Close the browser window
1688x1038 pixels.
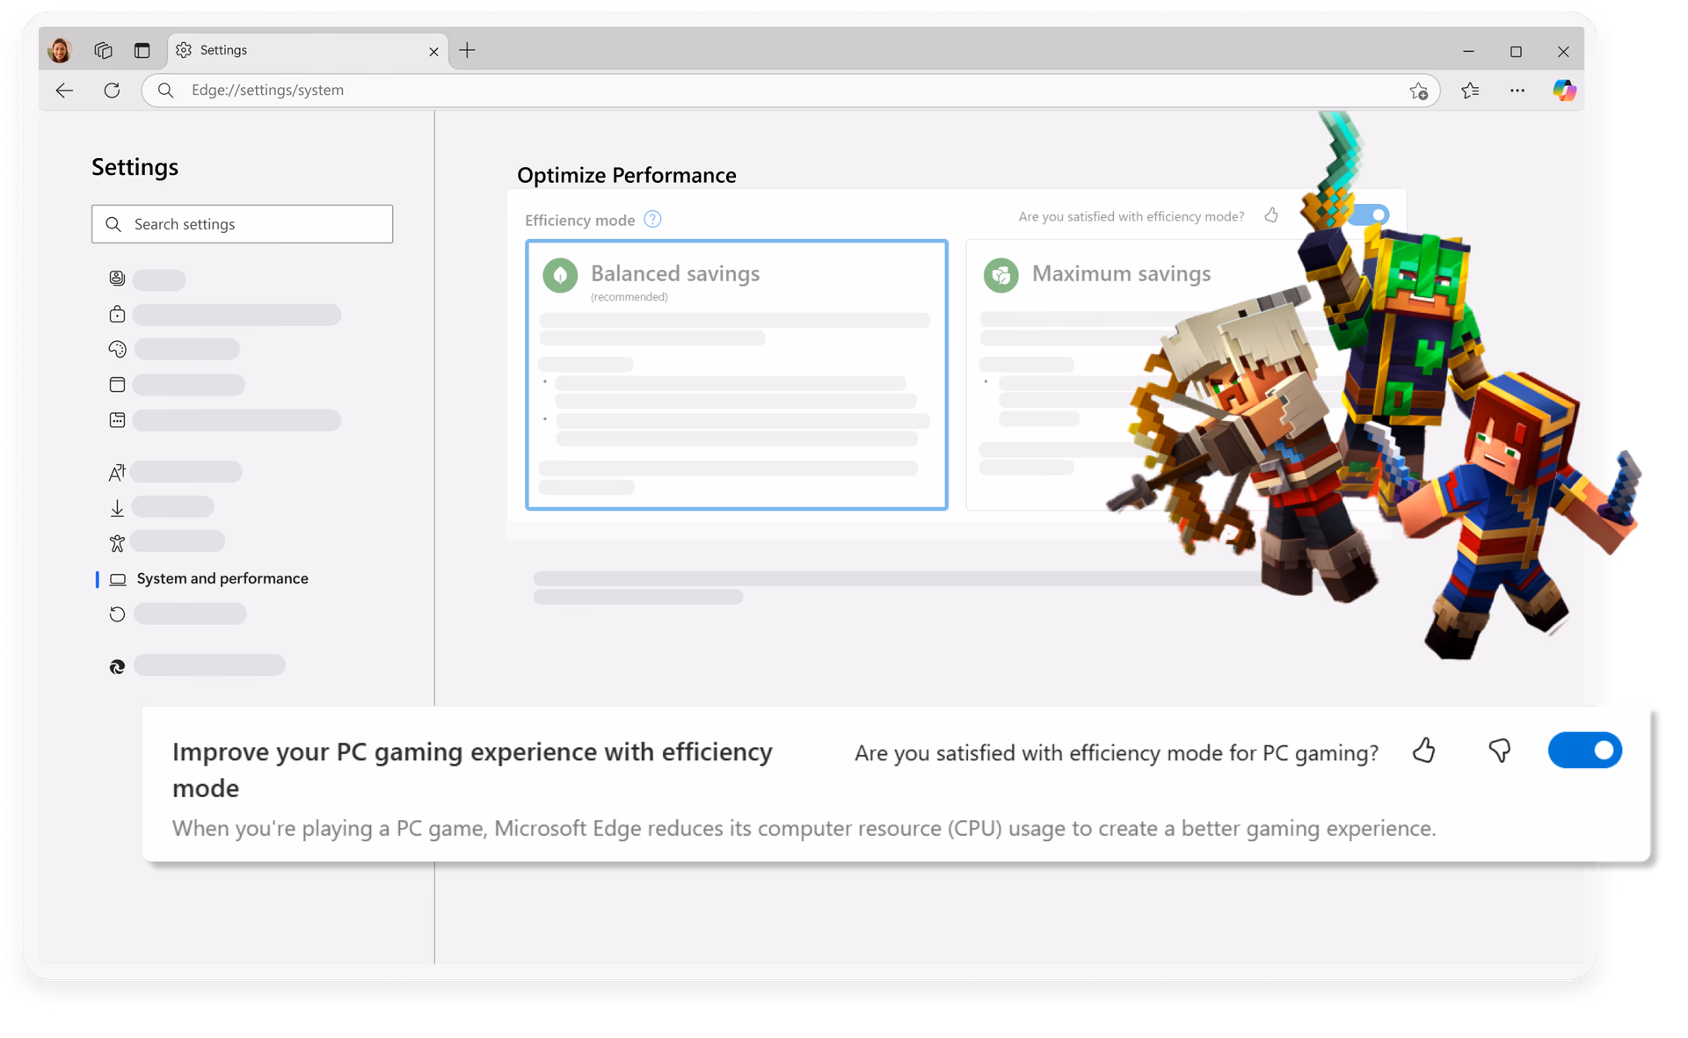pos(1563,52)
